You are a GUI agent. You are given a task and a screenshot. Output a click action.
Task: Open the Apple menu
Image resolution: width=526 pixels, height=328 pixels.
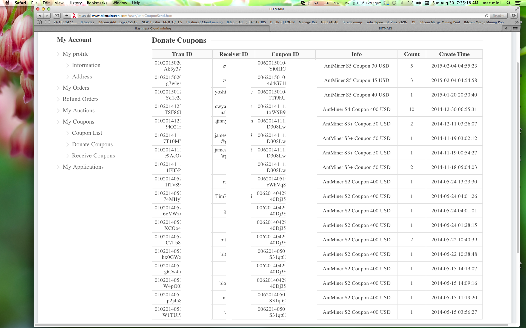pyautogui.click(x=7, y=3)
